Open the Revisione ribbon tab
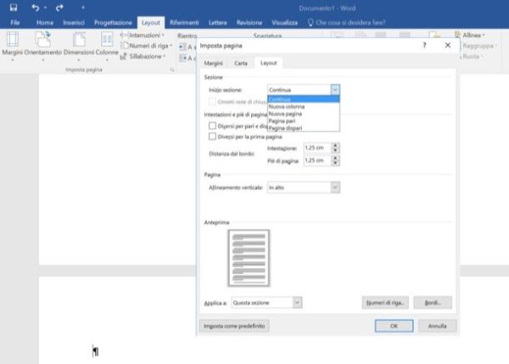The width and height of the screenshot is (509, 364). pyautogui.click(x=249, y=23)
